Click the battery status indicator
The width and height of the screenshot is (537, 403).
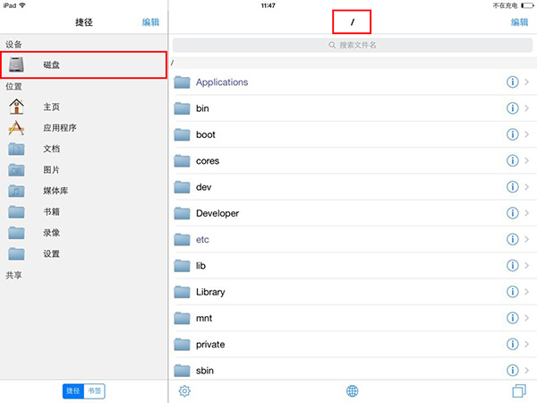click(527, 5)
